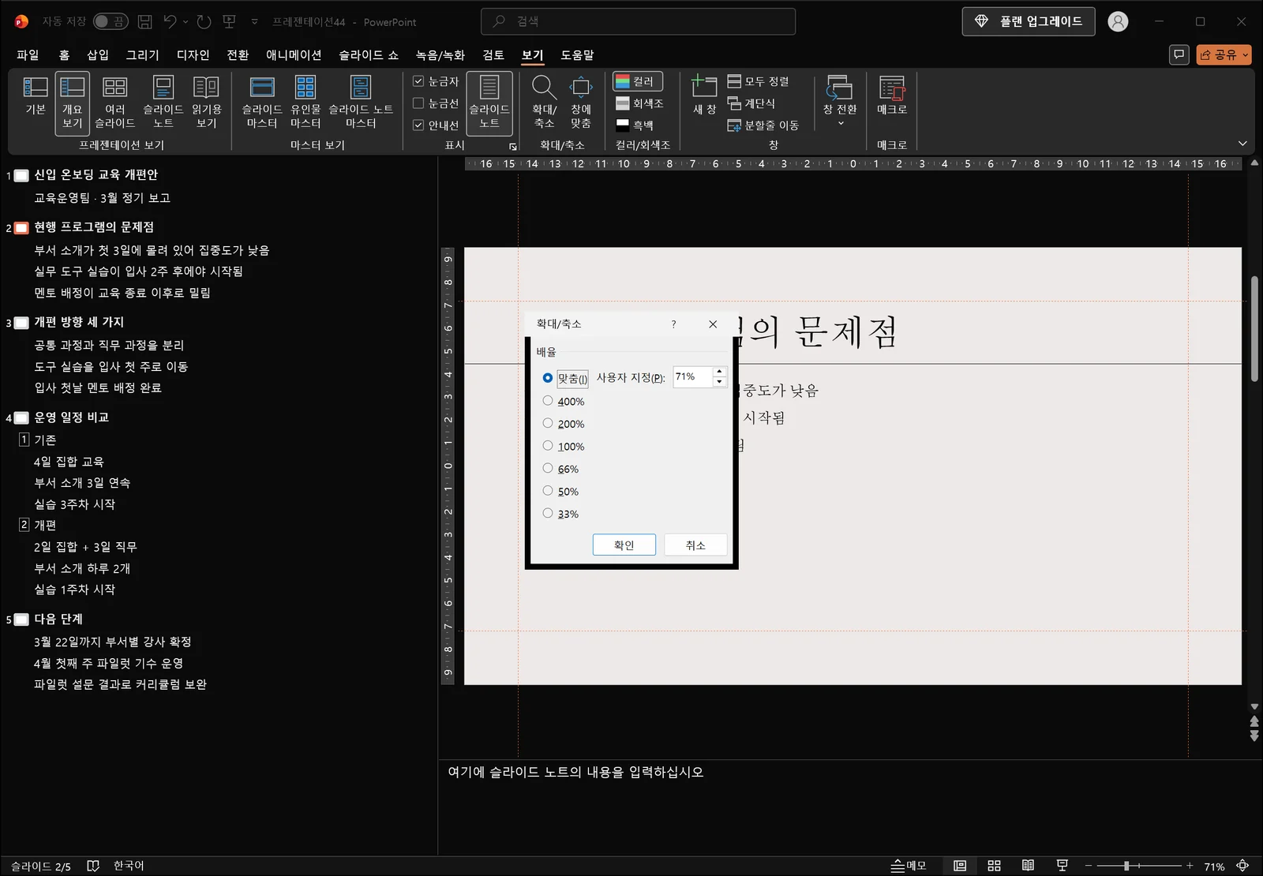Click the status bar zoom slider handle
Image resolution: width=1263 pixels, height=876 pixels.
pos(1126,866)
